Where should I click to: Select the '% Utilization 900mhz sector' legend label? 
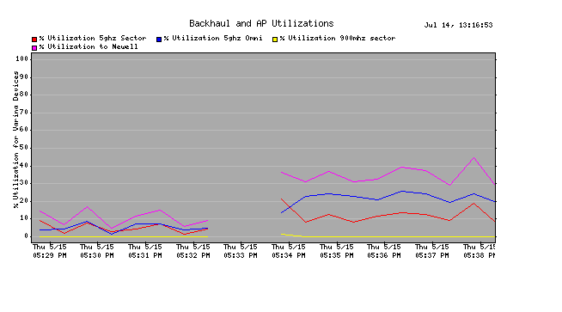pos(338,38)
